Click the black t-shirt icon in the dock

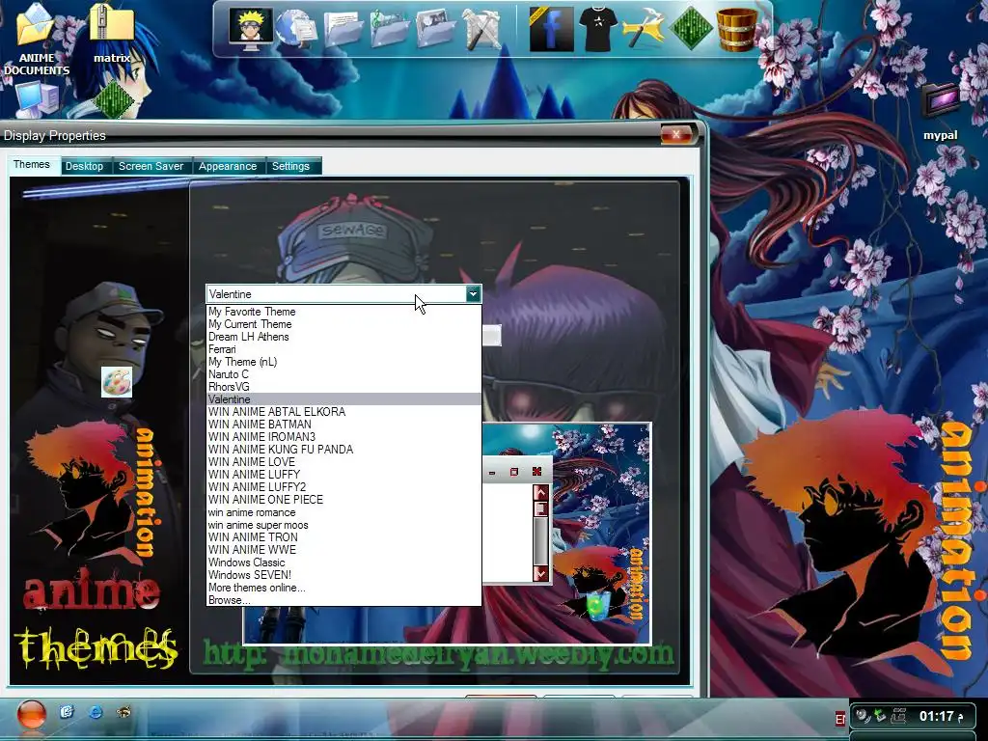(597, 29)
